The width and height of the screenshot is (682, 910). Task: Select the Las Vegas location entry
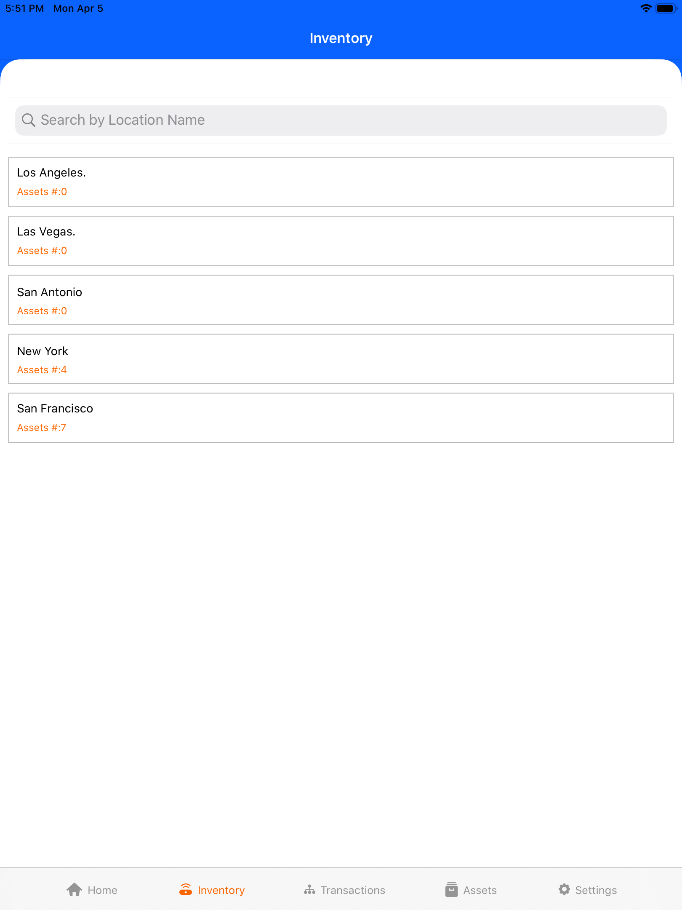pos(341,241)
